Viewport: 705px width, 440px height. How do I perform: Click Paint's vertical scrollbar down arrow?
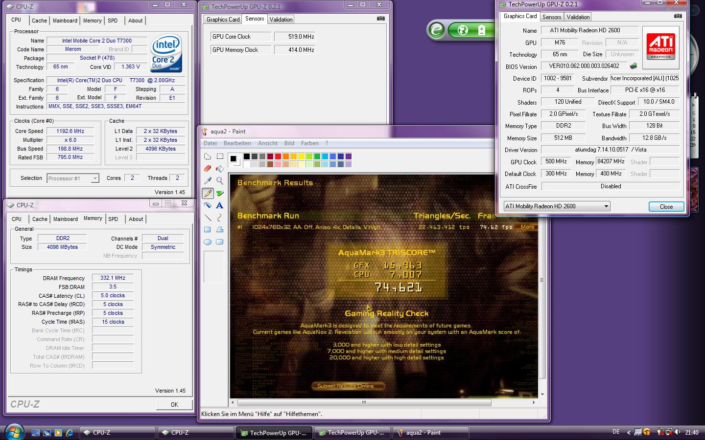[x=542, y=394]
